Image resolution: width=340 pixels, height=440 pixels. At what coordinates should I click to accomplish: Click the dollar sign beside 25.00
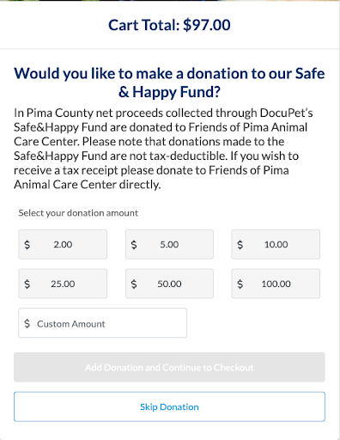pyautogui.click(x=27, y=284)
